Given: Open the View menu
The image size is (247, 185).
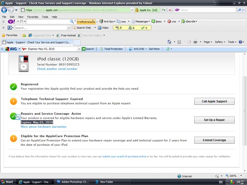Looking at the screenshot, I should coord(20,17).
